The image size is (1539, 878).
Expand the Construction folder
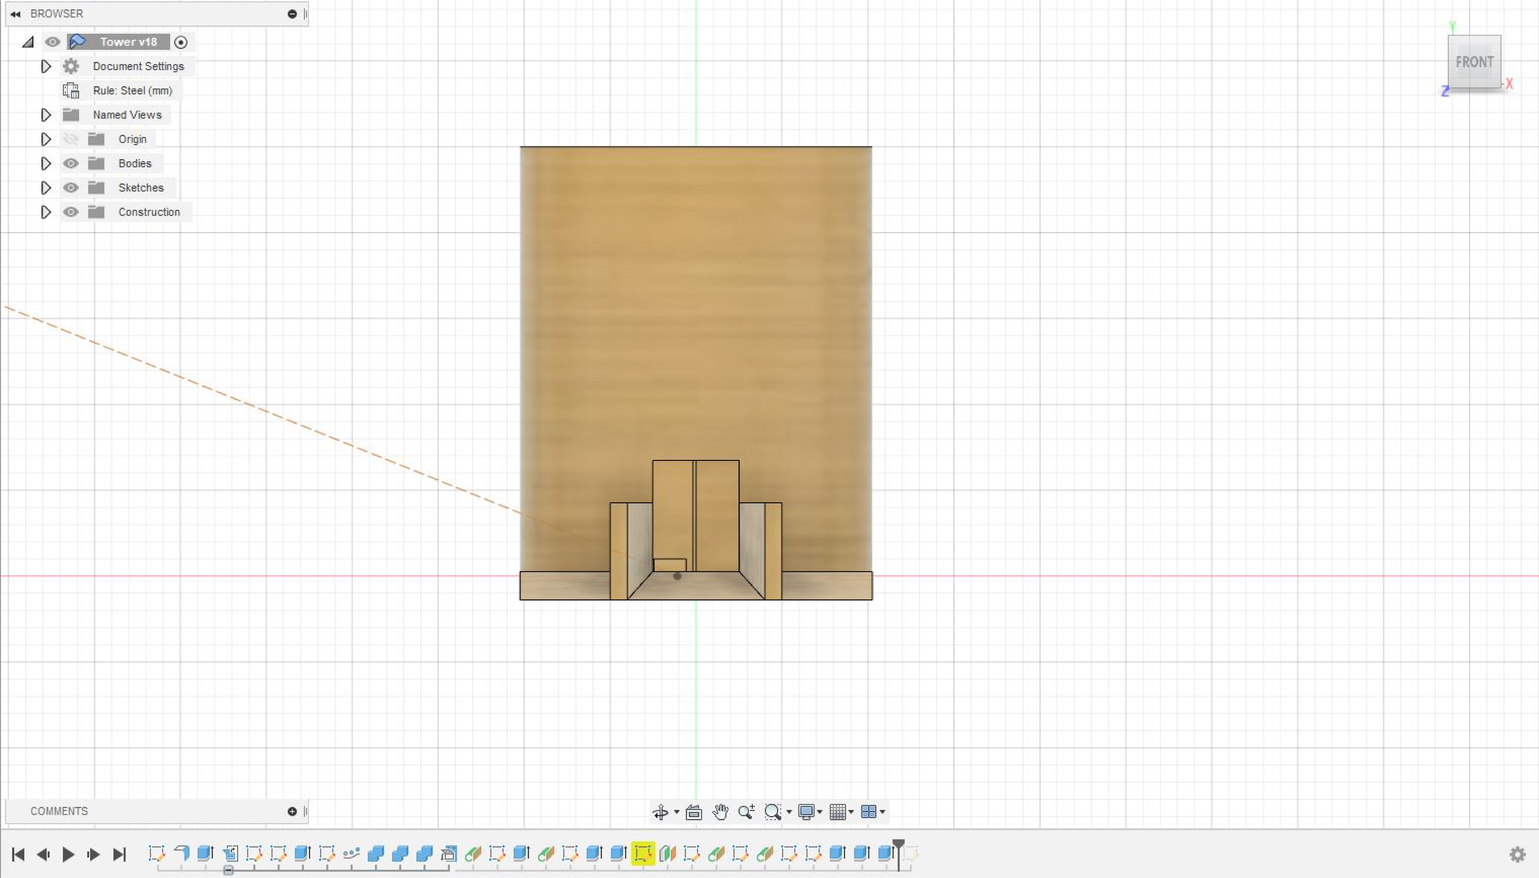[x=46, y=212]
